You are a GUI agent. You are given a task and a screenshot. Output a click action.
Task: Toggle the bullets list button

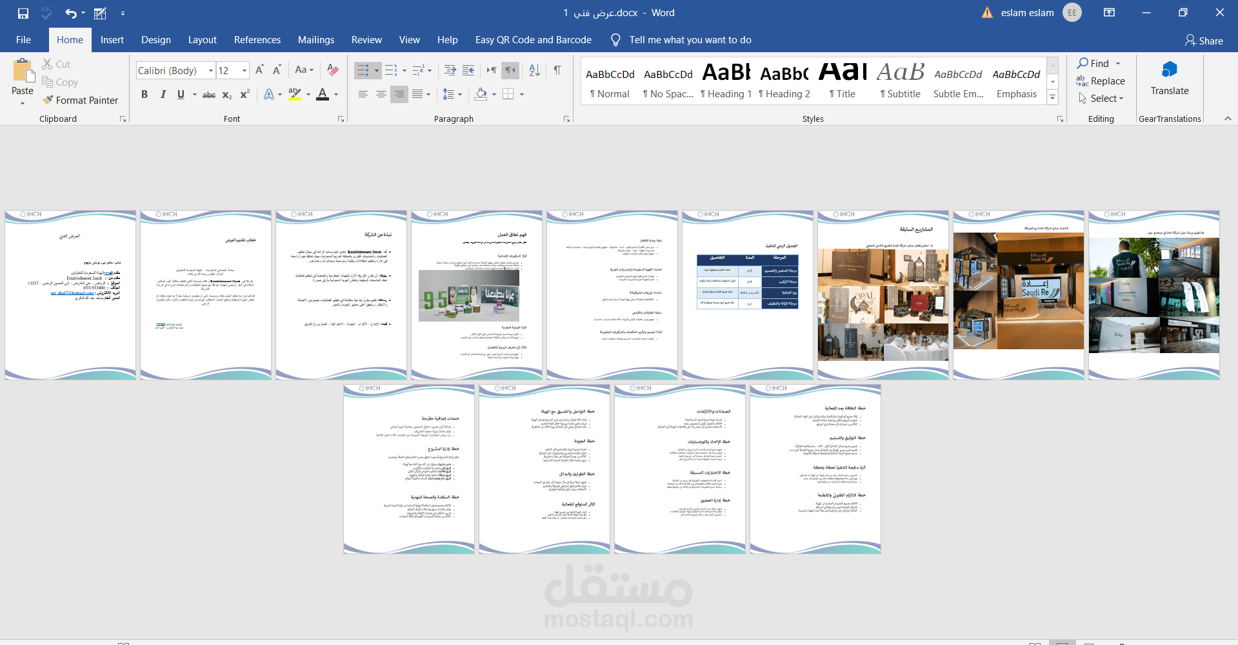(363, 70)
